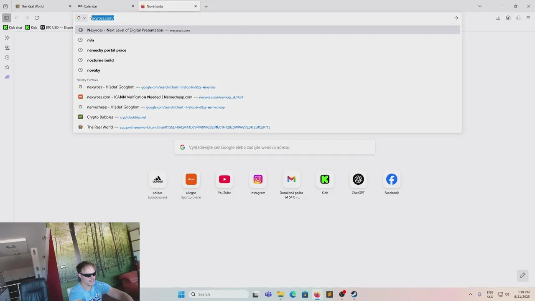Select Nexyross - Next Level suggestion
Viewport: 535px width, 301px height.
click(x=267, y=30)
